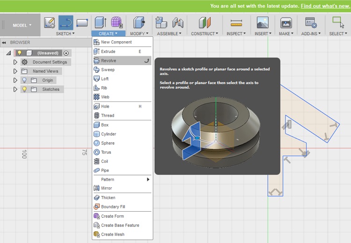Screen dimensions: 351x243
Task: Choose Web from Create menu
Action: point(123,97)
